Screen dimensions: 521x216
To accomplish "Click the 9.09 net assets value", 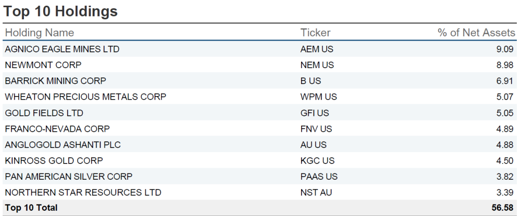I will point(505,49).
